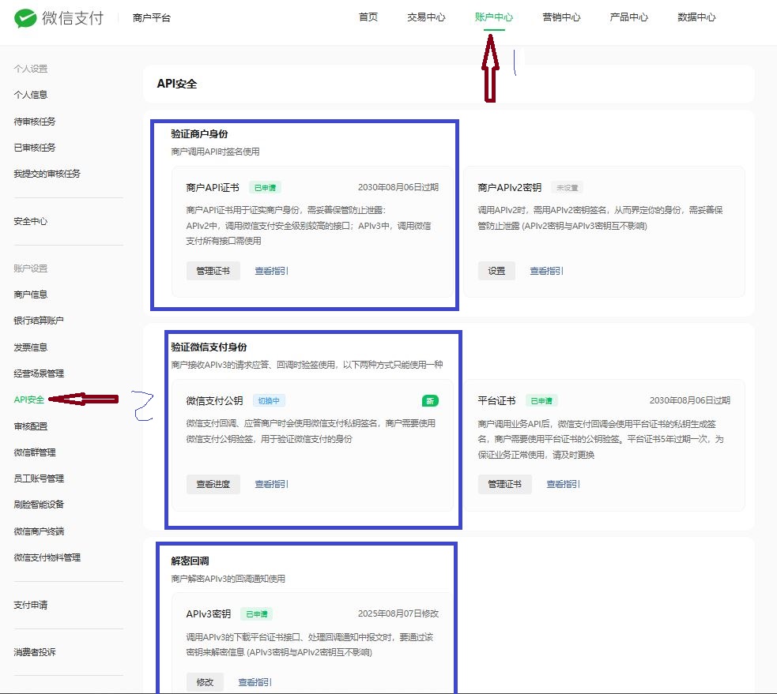The width and height of the screenshot is (777, 694).
Task: Go to 支付申请 in the sidebar
Action: [x=31, y=605]
